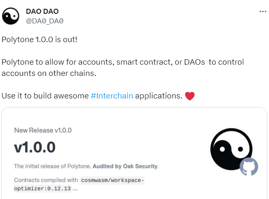Viewport: 269px width, 199px height.
Task: Click the optimizer:0.12.13 version text
Action: (x=42, y=189)
